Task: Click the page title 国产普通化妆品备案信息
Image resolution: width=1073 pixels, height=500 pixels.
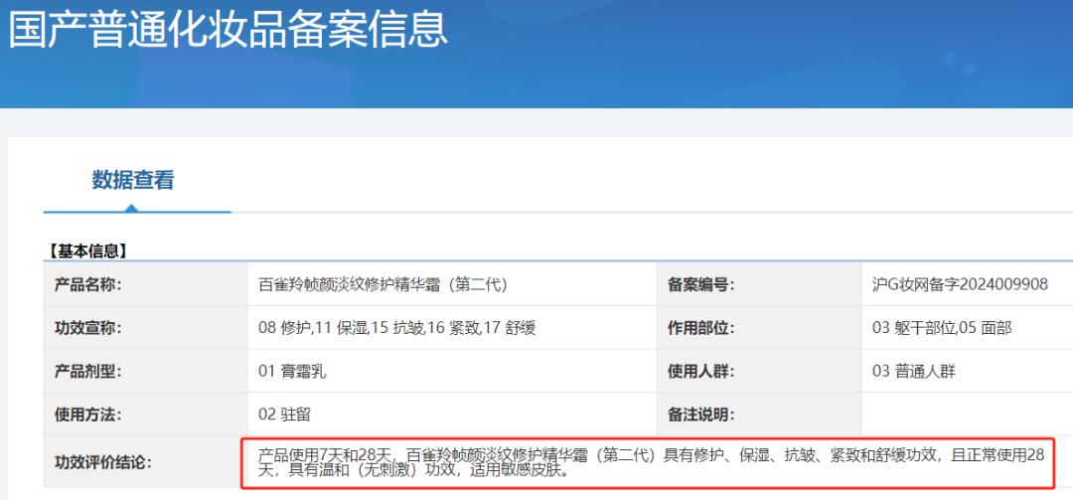Action: click(x=228, y=30)
